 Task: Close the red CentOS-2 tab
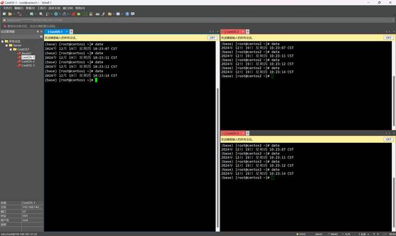pyautogui.click(x=243, y=31)
